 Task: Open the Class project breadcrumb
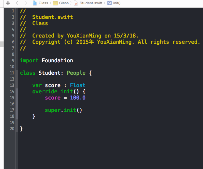point(43,3)
